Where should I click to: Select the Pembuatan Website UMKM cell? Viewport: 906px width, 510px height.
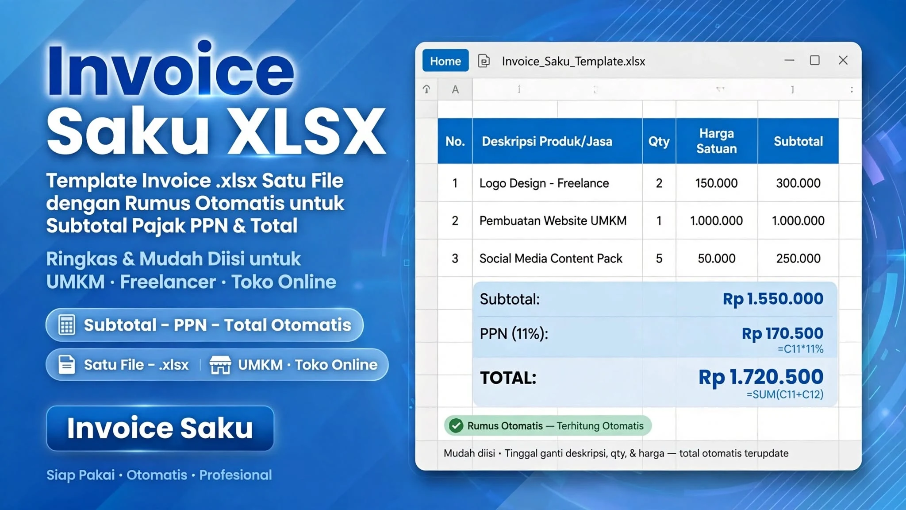point(557,220)
